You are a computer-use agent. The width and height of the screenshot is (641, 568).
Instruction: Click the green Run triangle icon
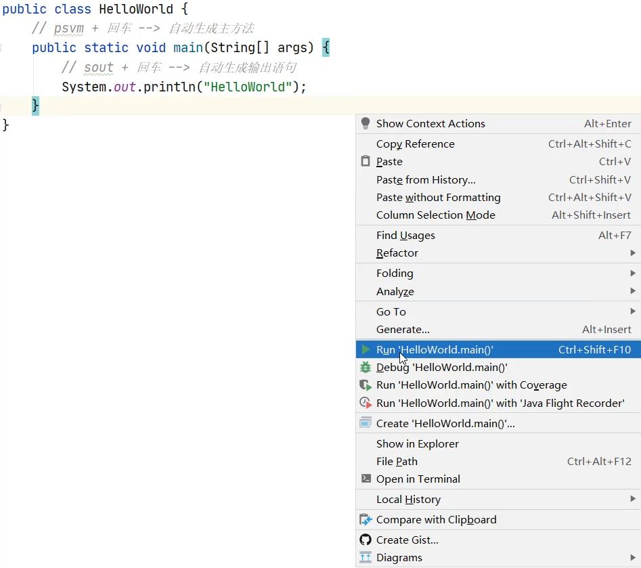[366, 350]
